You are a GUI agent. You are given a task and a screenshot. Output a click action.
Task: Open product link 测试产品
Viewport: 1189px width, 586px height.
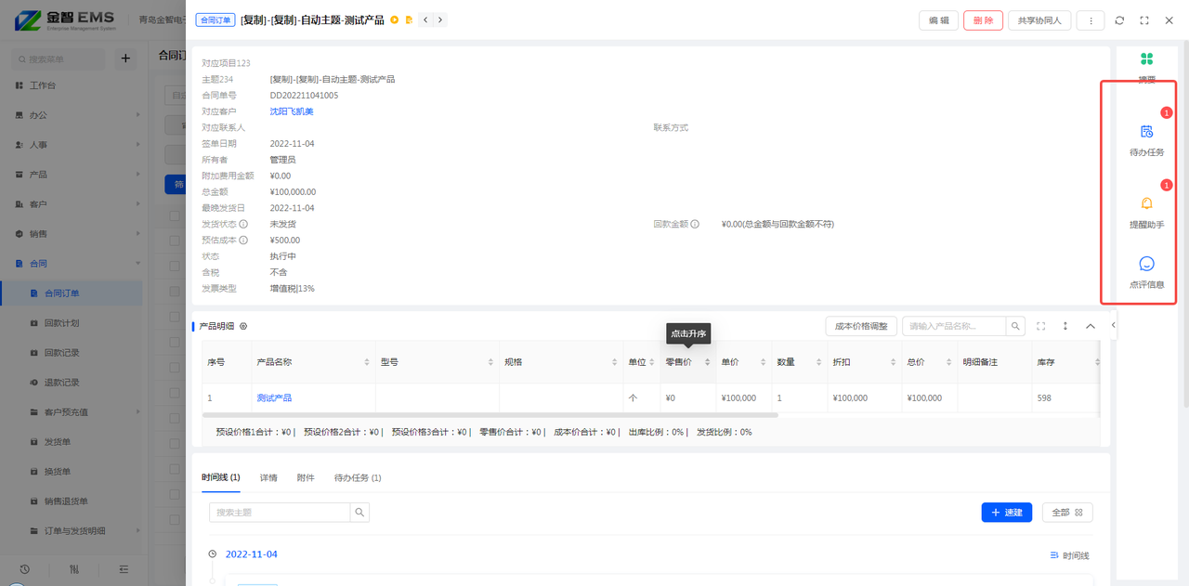(274, 397)
